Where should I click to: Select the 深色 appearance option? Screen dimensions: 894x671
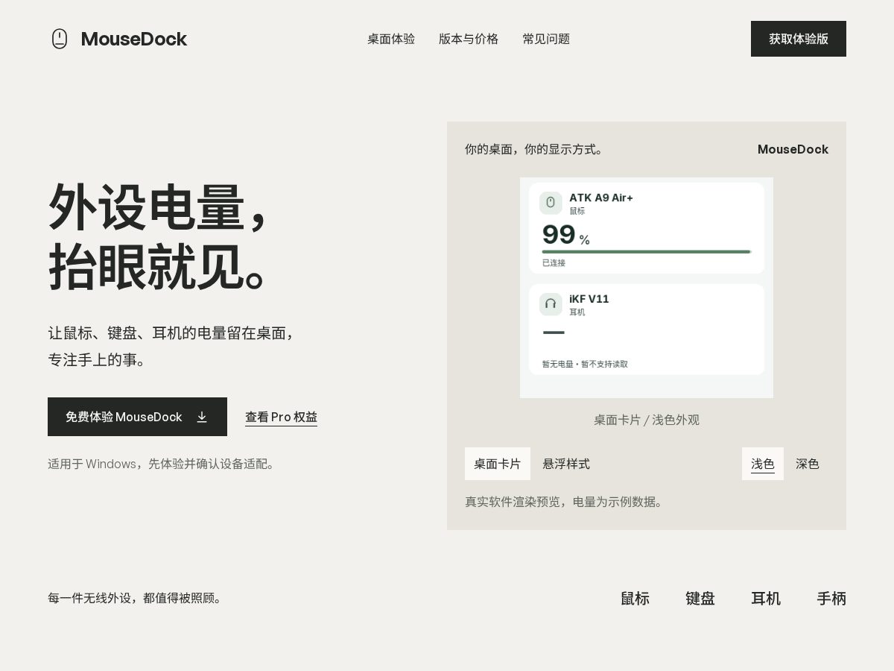pyautogui.click(x=808, y=464)
